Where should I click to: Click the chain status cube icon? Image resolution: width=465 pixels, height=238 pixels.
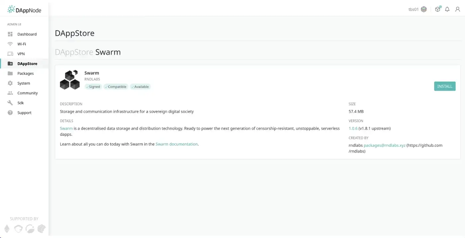coord(438,9)
